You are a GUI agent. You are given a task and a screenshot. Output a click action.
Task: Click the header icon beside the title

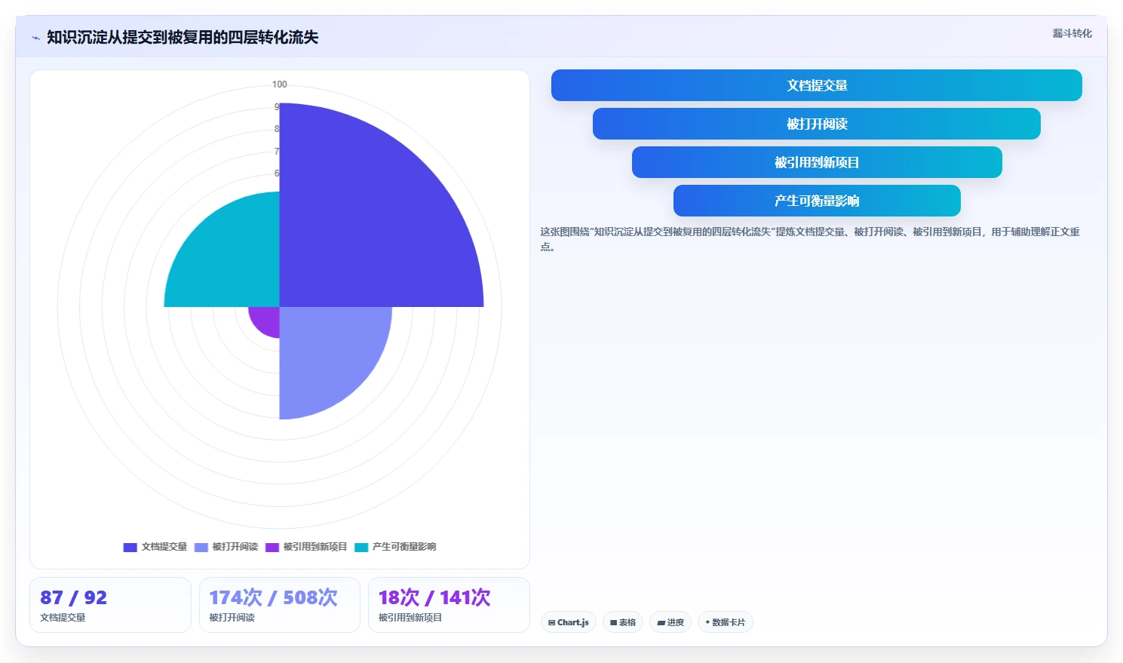[35, 38]
